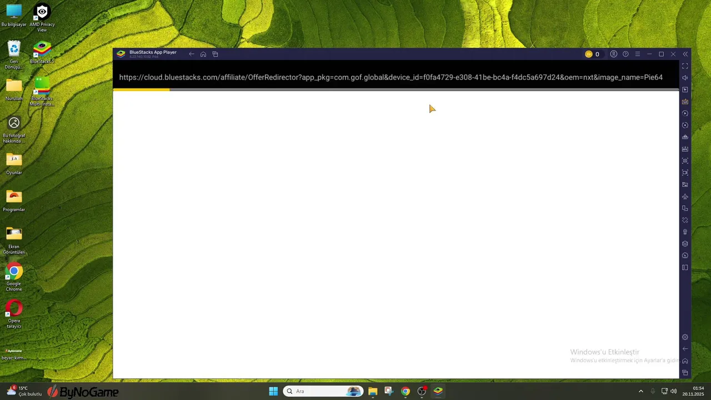The width and height of the screenshot is (711, 400).
Task: Set location from BlueStacks sidebar pin
Action: point(685,232)
